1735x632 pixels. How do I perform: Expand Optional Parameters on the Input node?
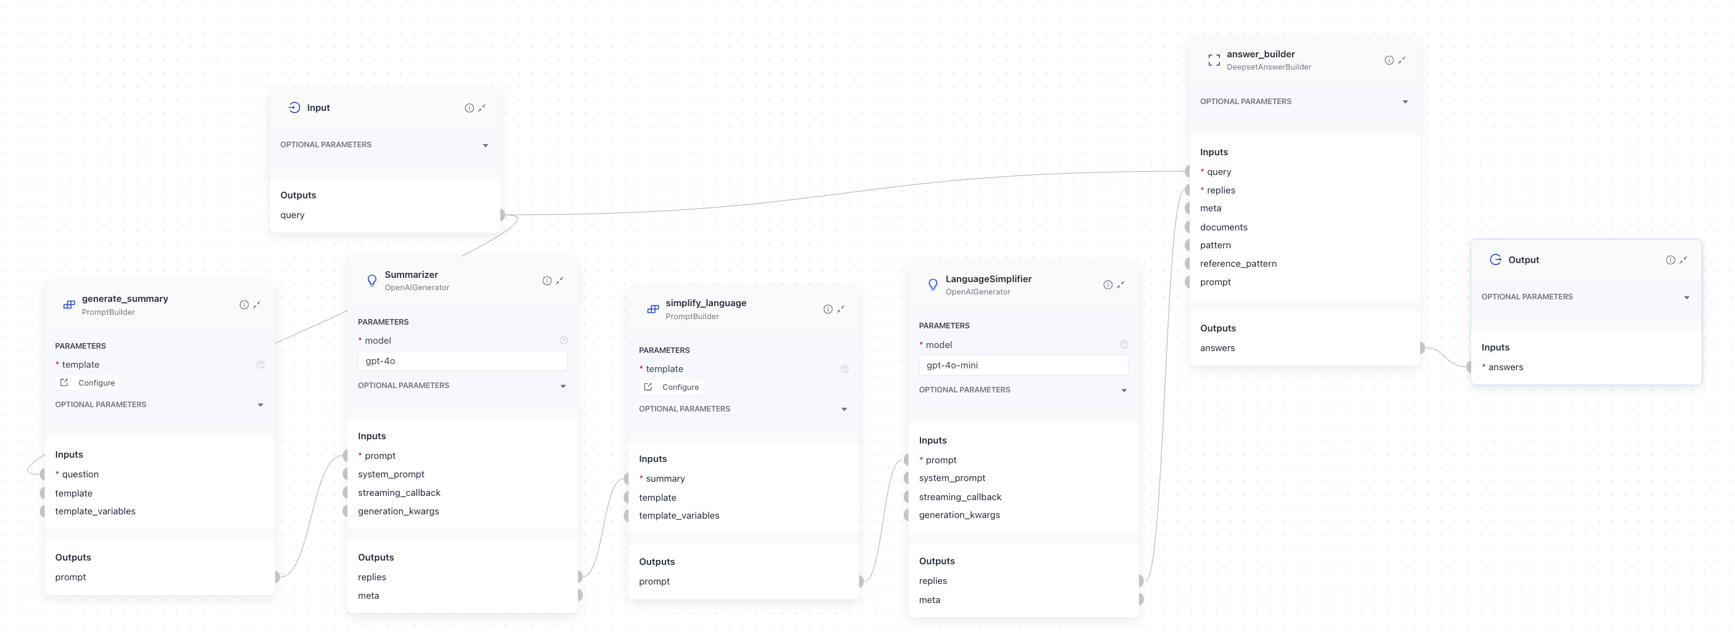(486, 145)
